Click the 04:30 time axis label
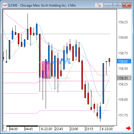134x134 pixels. pyautogui.click(x=13, y=129)
